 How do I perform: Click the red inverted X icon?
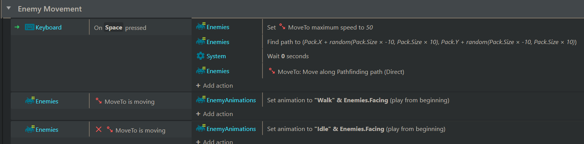98,130
